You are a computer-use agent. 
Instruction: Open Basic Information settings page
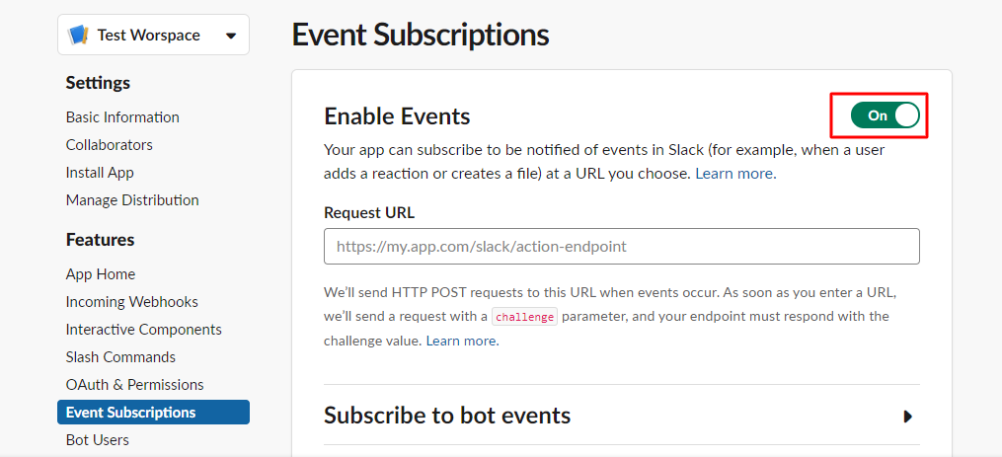click(x=122, y=117)
